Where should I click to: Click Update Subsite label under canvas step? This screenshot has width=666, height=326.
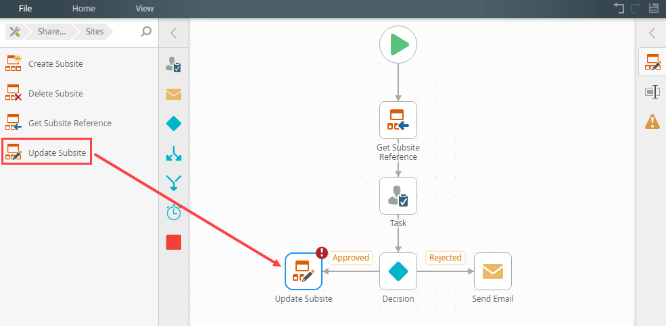point(304,299)
